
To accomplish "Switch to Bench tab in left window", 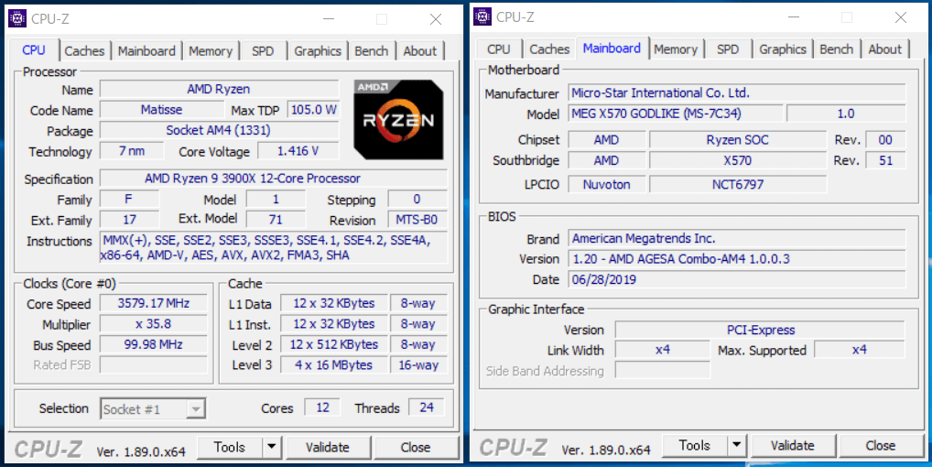I will click(372, 51).
